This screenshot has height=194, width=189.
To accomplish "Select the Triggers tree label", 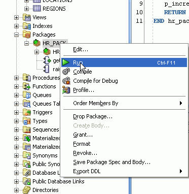I will click(x=43, y=112).
